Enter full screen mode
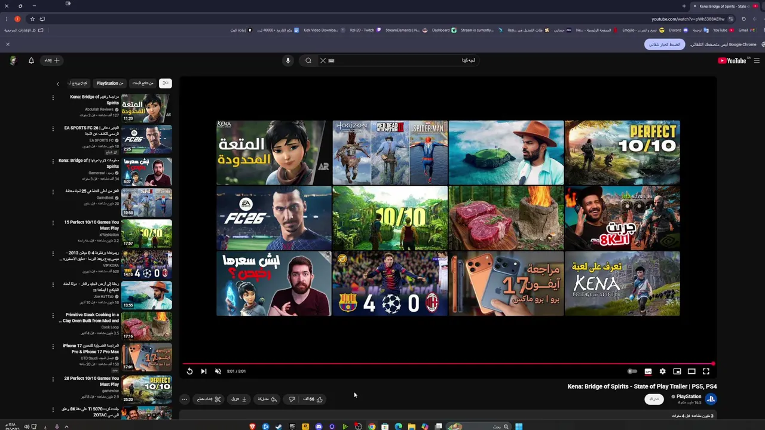This screenshot has height=430, width=765. coord(706,371)
